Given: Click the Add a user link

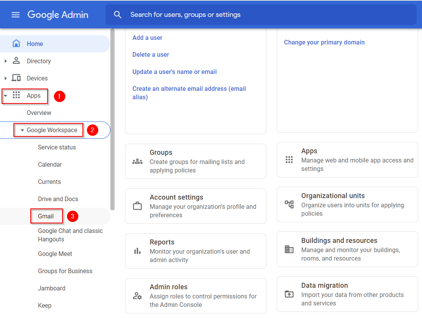Looking at the screenshot, I should 147,38.
